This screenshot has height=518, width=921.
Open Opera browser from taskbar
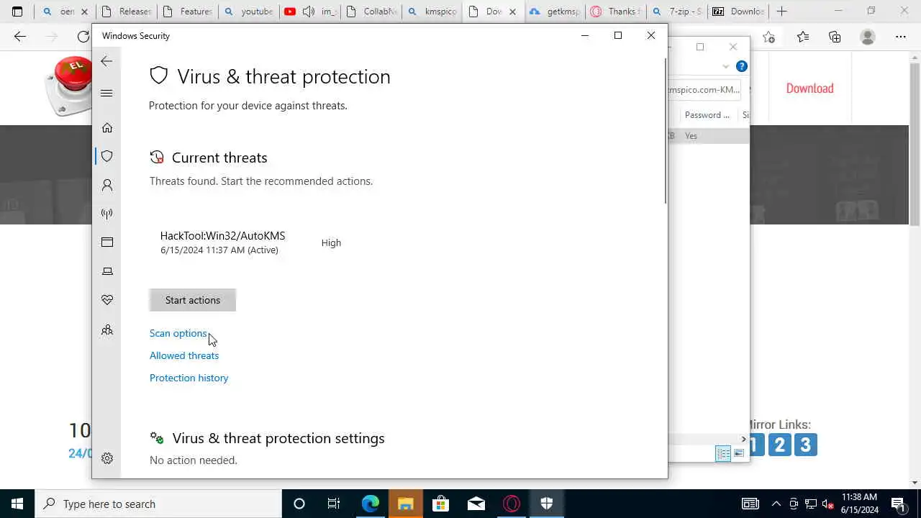coord(512,504)
